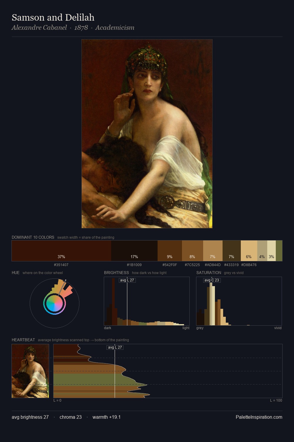Click the 'grey' axis label under Saturation

click(200, 328)
